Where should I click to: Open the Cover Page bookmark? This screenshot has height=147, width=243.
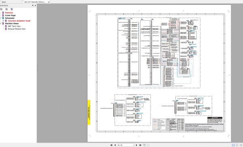(10, 15)
